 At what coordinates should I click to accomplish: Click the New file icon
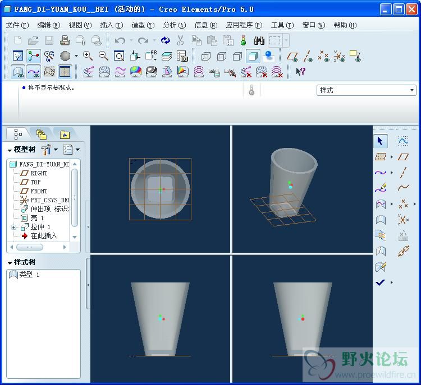coord(18,40)
